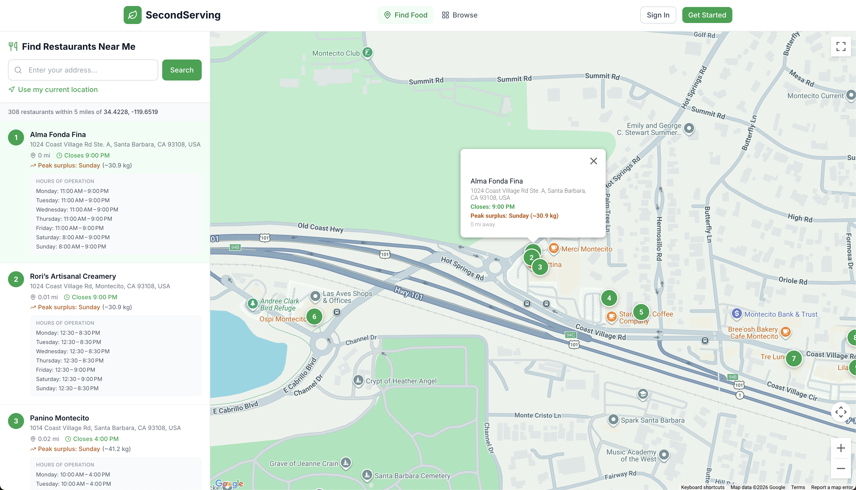Click the Merci Montecito cafe pin
Screen dimensions: 856x490
click(x=553, y=248)
